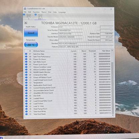This screenshot has width=139, height=139.
Task: Click the ID column header
Action: coord(30,51)
